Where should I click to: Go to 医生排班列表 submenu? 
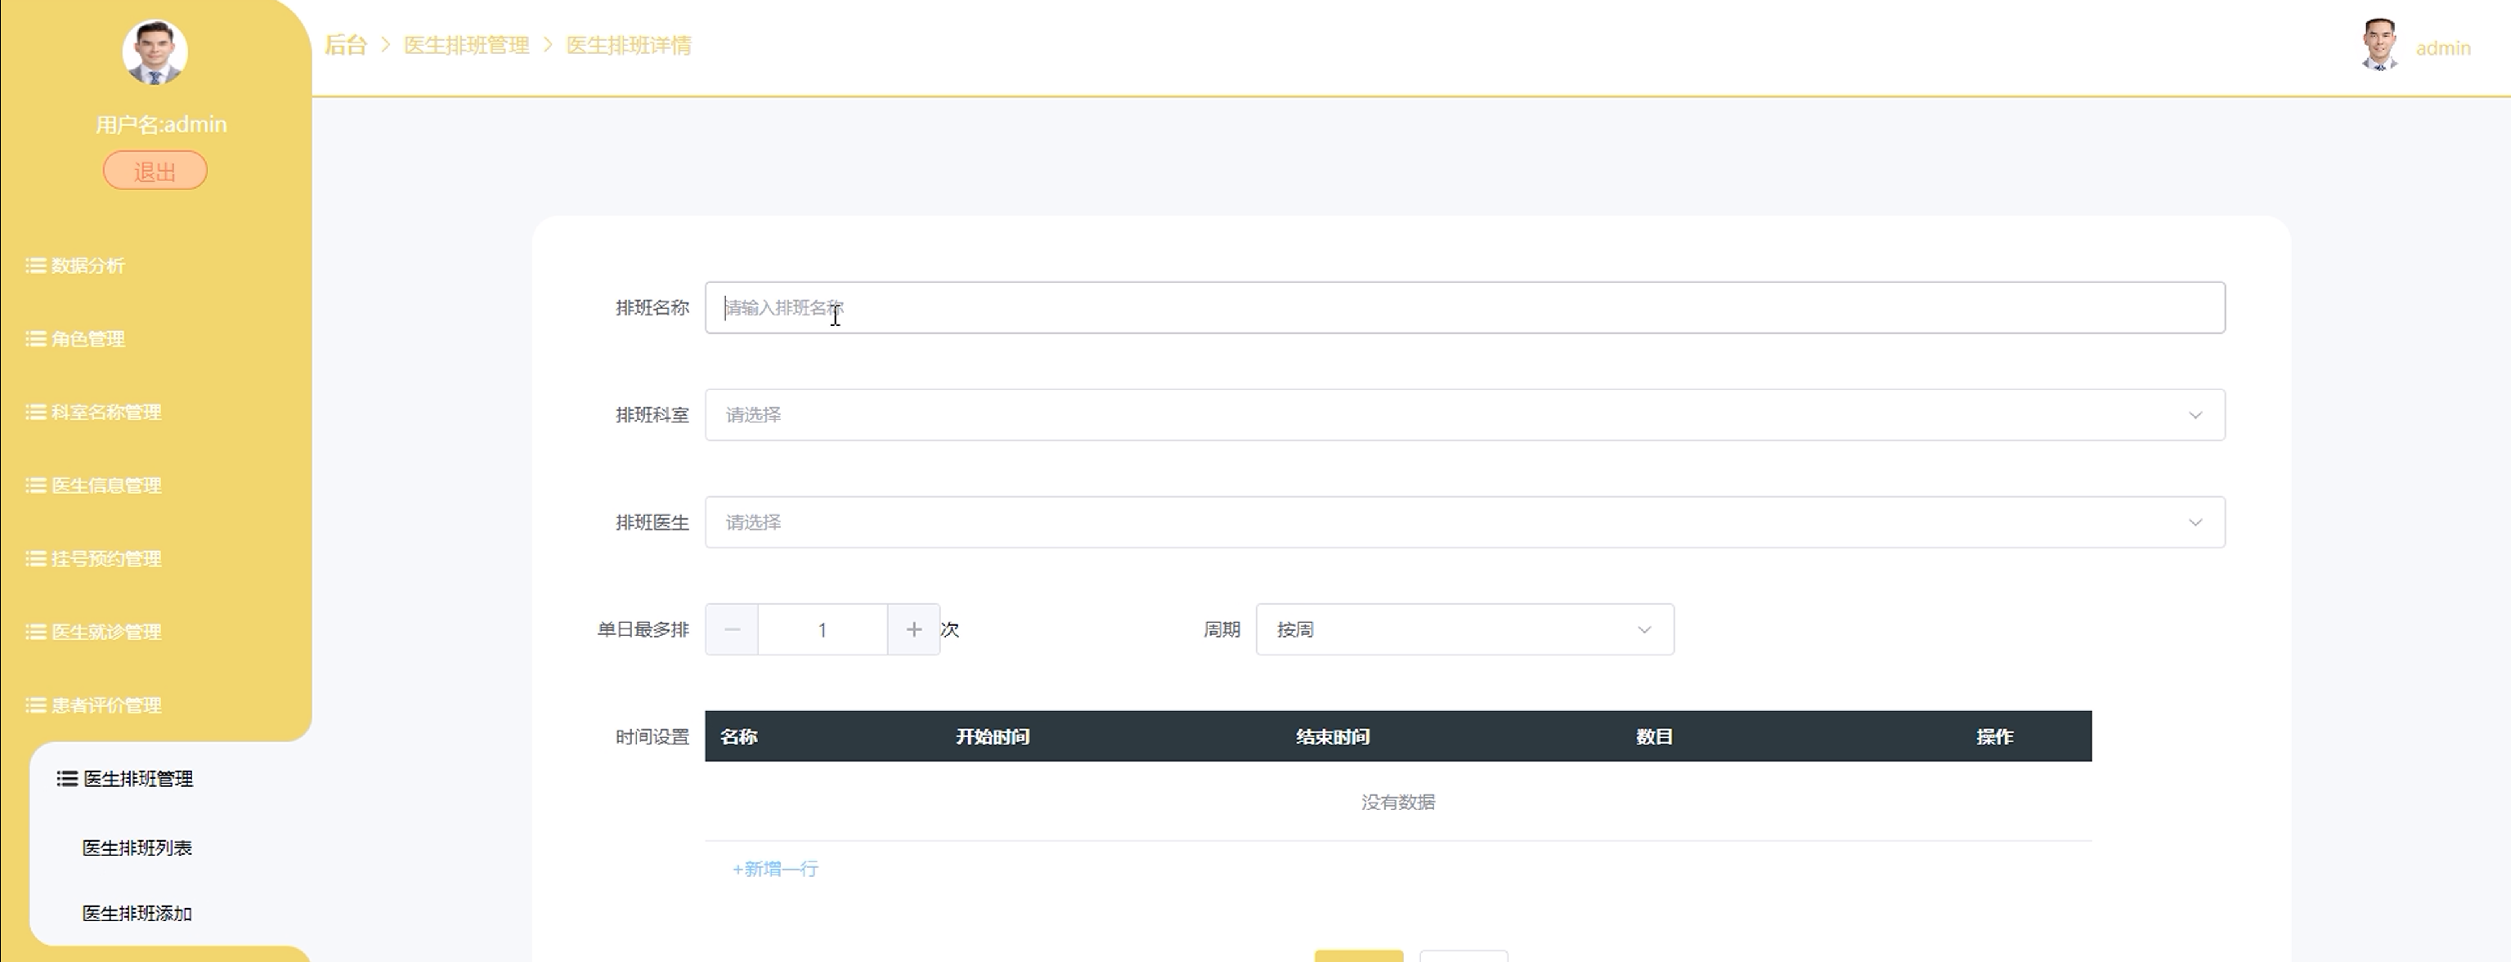137,848
